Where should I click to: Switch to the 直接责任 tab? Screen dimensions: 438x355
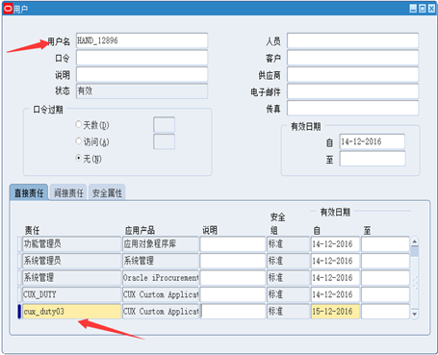pos(29,192)
